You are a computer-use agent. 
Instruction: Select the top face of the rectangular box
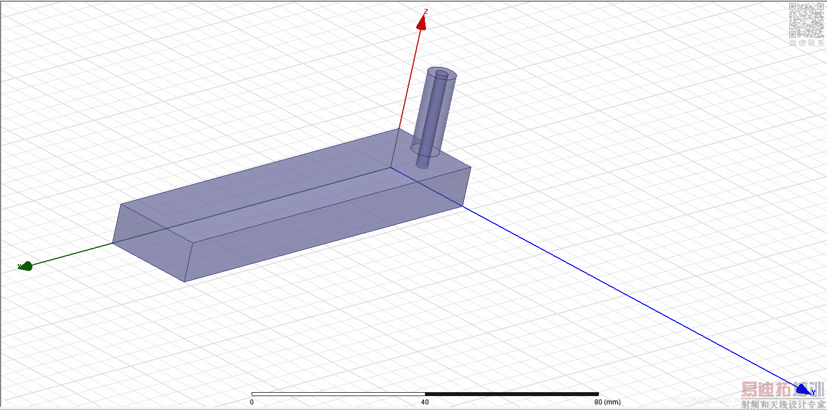click(296, 187)
